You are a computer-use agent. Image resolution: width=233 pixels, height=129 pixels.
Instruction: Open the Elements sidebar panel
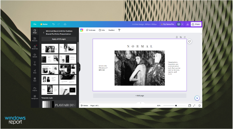(35, 39)
